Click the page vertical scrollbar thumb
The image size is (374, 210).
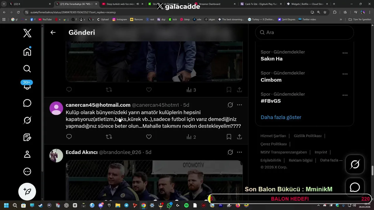tap(372, 171)
